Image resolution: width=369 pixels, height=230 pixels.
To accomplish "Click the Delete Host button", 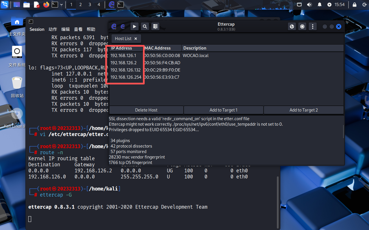I will [146, 110].
